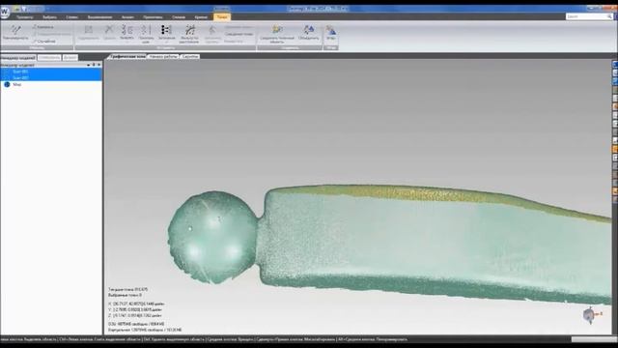The width and height of the screenshot is (618, 348).
Task: Open the Начало работы viewport tab
Action: click(x=163, y=57)
